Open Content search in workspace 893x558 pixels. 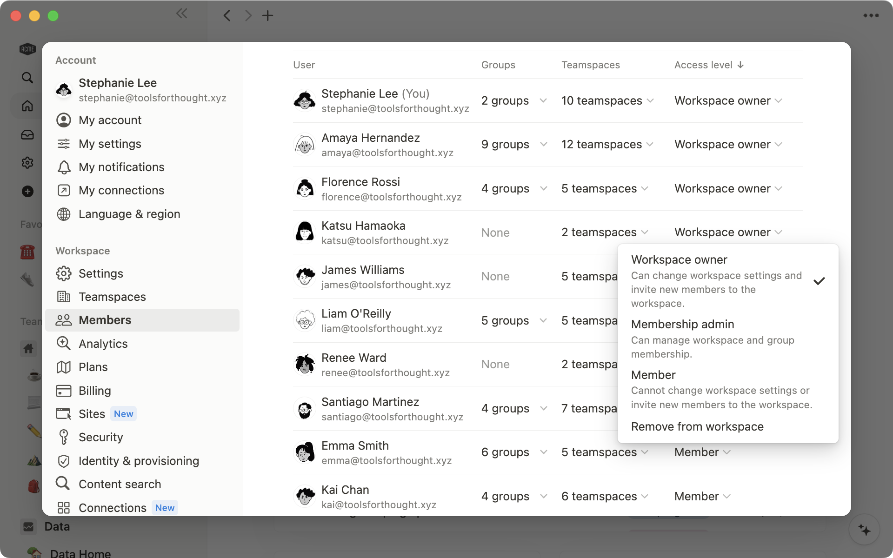pos(120,484)
